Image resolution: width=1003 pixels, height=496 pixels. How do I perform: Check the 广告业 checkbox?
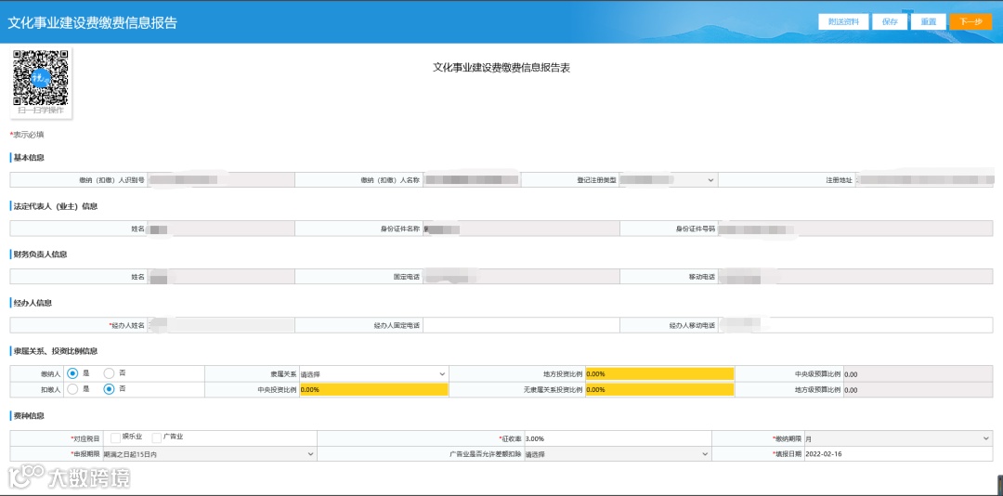click(x=156, y=437)
